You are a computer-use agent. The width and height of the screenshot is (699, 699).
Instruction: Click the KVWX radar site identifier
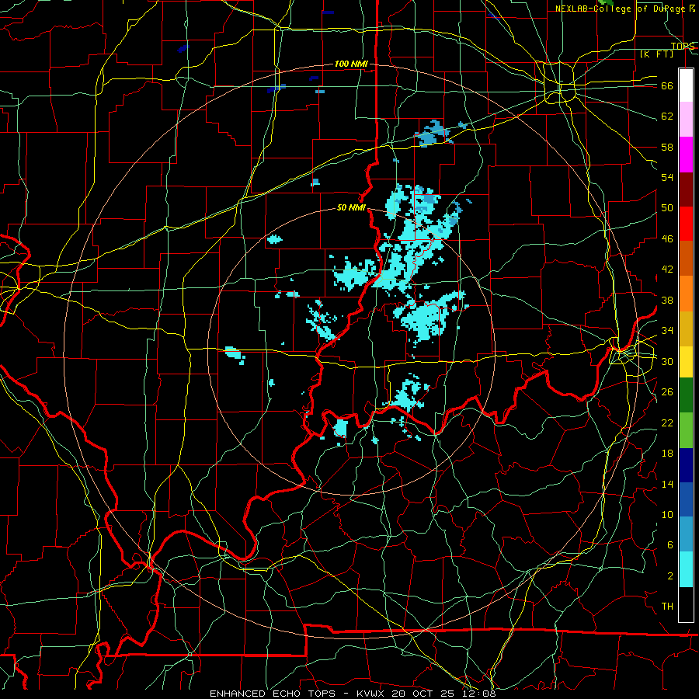click(x=372, y=694)
